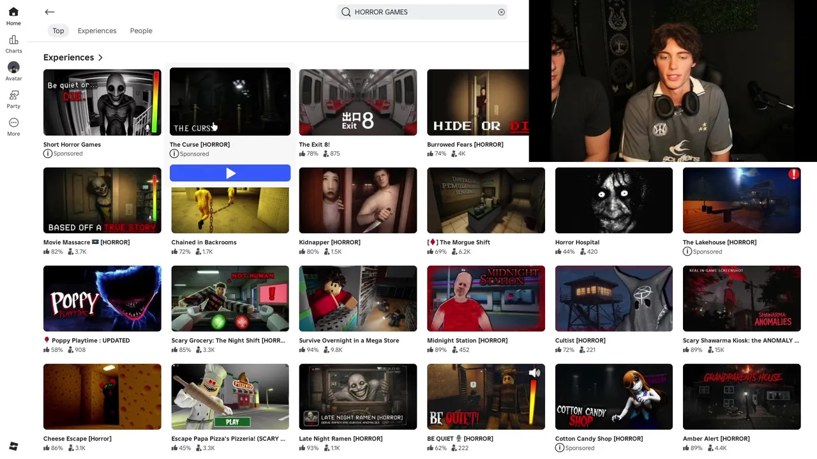Open the Cultist [HORROR] thumbnail
Image resolution: width=817 pixels, height=459 pixels.
[x=614, y=298]
